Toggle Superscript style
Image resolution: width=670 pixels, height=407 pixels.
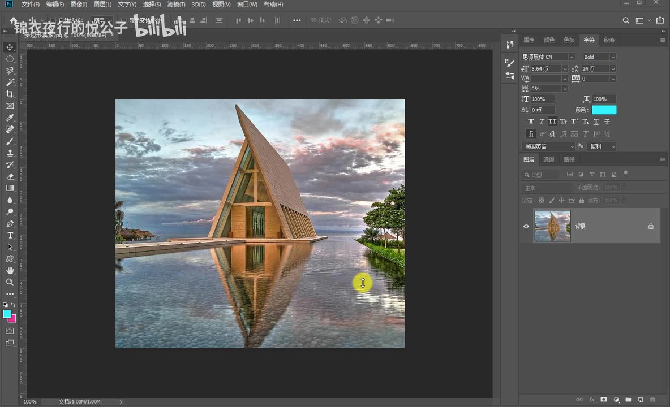tap(574, 122)
